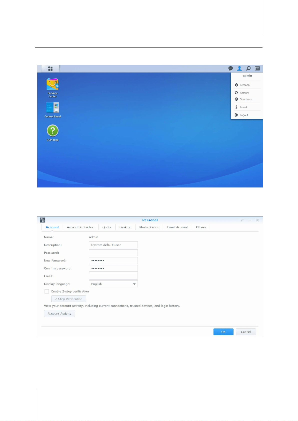Open the notifications chat bubble icon
Image resolution: width=298 pixels, height=421 pixels.
coord(230,68)
